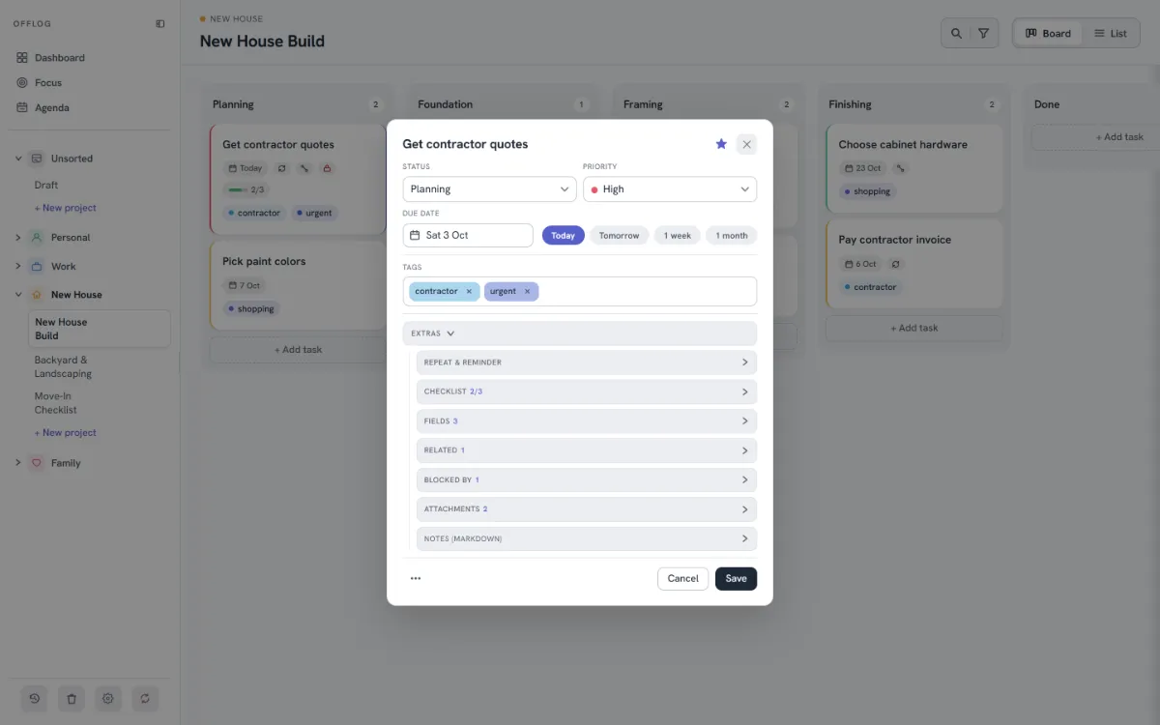This screenshot has height=725, width=1160.
Task: Collapse the Extras section
Action: [x=580, y=333]
